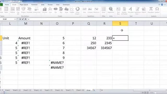Image resolution: width=167 pixels, height=94 pixels.
Task: Open the Sheet1 (8) worksheet tab
Action: [80, 90]
